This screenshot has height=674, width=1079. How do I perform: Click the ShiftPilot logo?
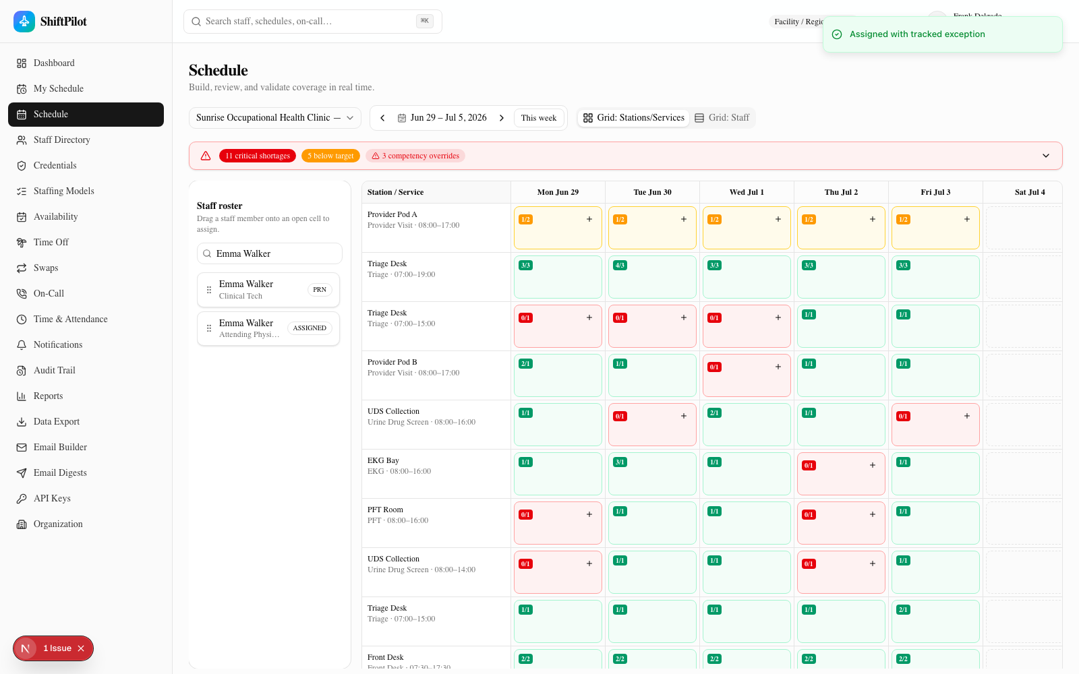[x=51, y=22]
